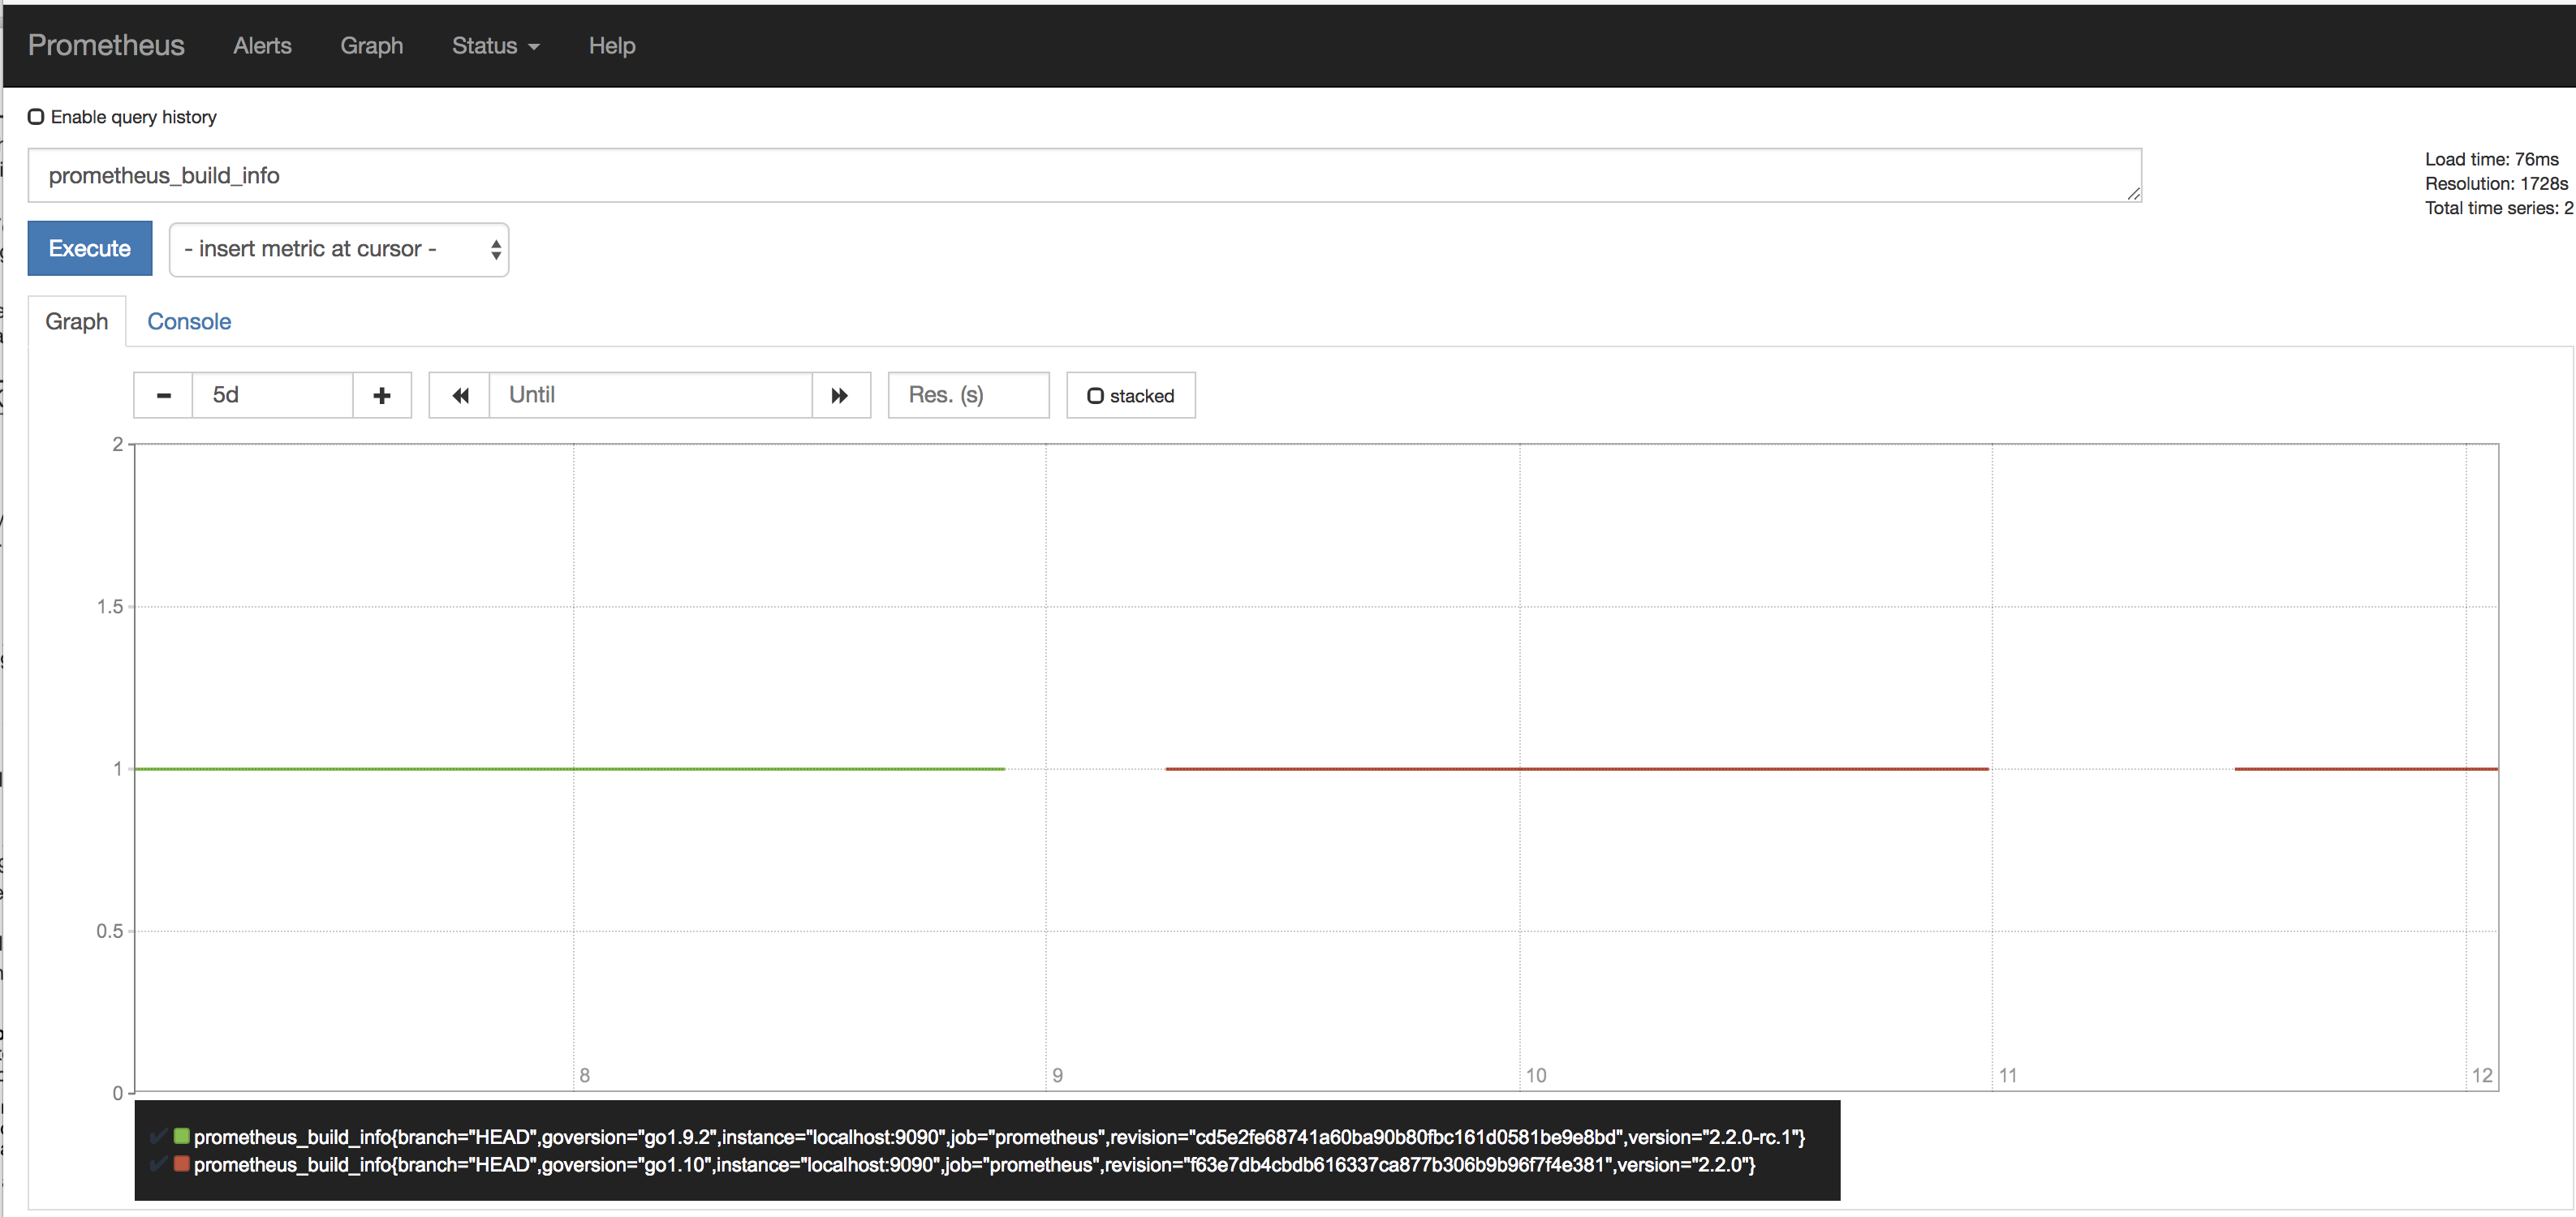Click the metric selector stepper arrows
The width and height of the screenshot is (2576, 1217).
(494, 250)
